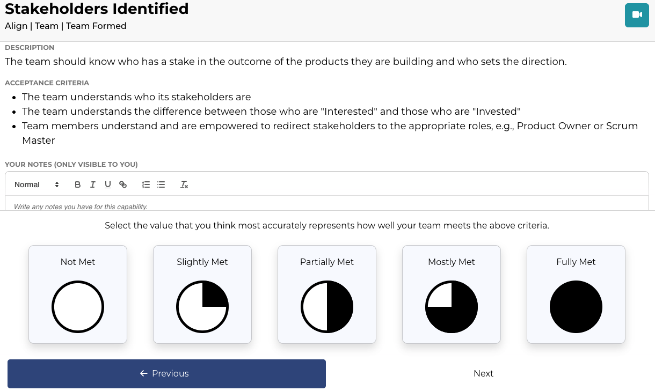Click into the notes text field
Screen dimensions: 655x391
coord(326,206)
